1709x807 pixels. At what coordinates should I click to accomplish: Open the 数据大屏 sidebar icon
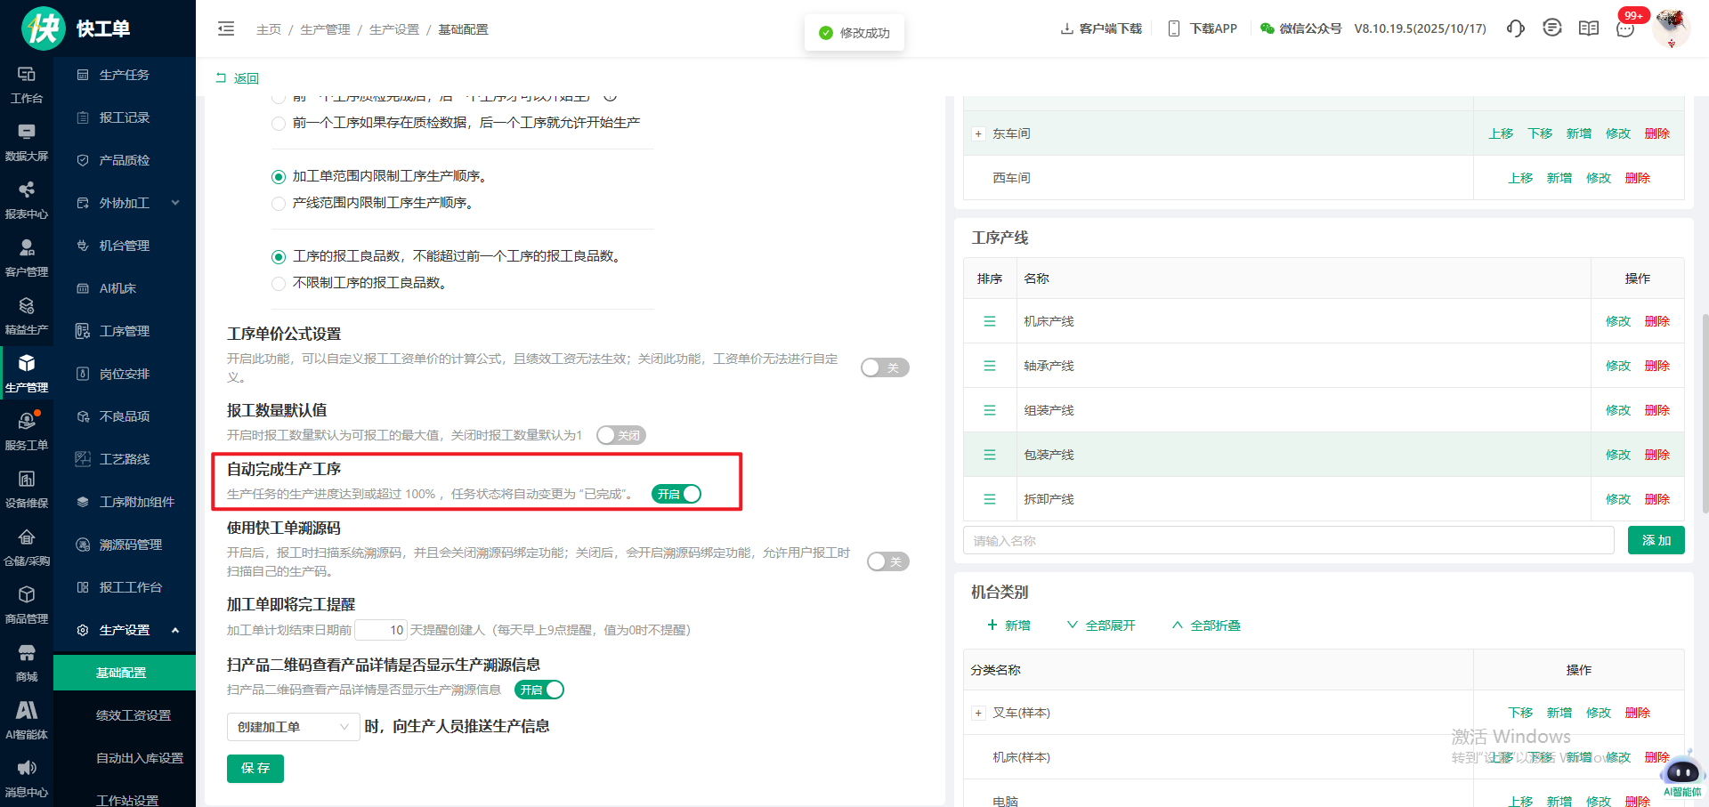[27, 142]
